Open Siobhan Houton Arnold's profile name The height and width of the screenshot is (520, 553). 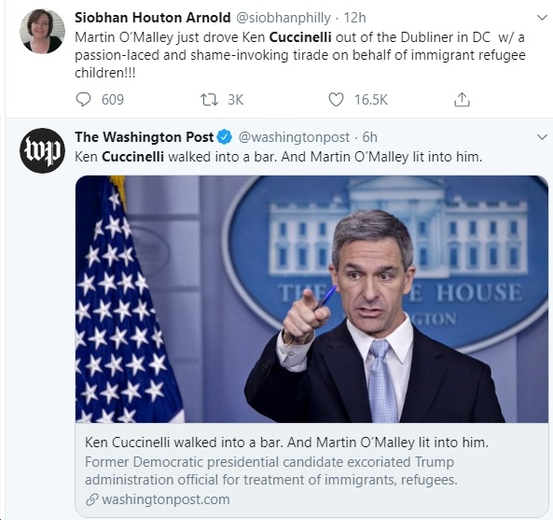153,18
